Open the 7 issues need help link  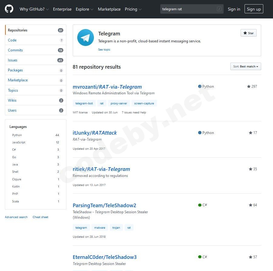click(x=134, y=113)
